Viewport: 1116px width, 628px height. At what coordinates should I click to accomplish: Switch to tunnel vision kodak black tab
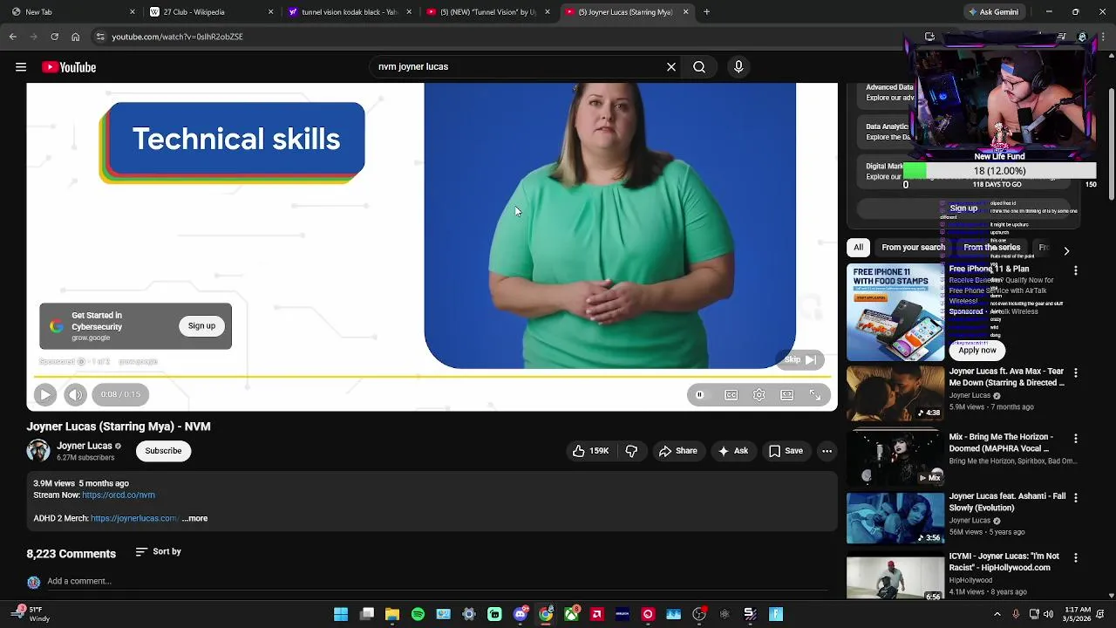(349, 12)
